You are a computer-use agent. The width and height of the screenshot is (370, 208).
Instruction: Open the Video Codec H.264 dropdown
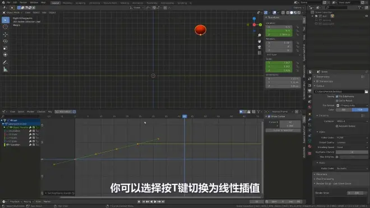coord(352,138)
